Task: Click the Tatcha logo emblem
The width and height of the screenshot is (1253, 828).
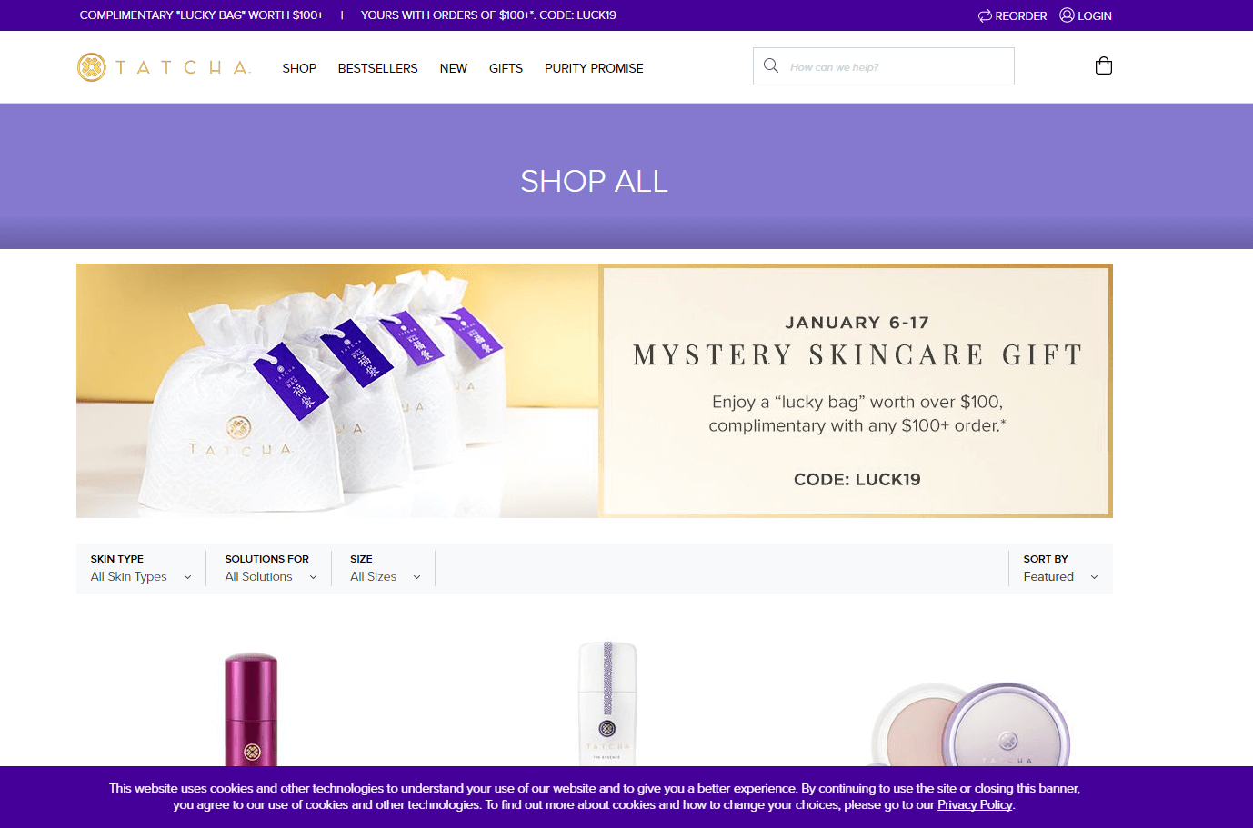Action: coord(92,67)
